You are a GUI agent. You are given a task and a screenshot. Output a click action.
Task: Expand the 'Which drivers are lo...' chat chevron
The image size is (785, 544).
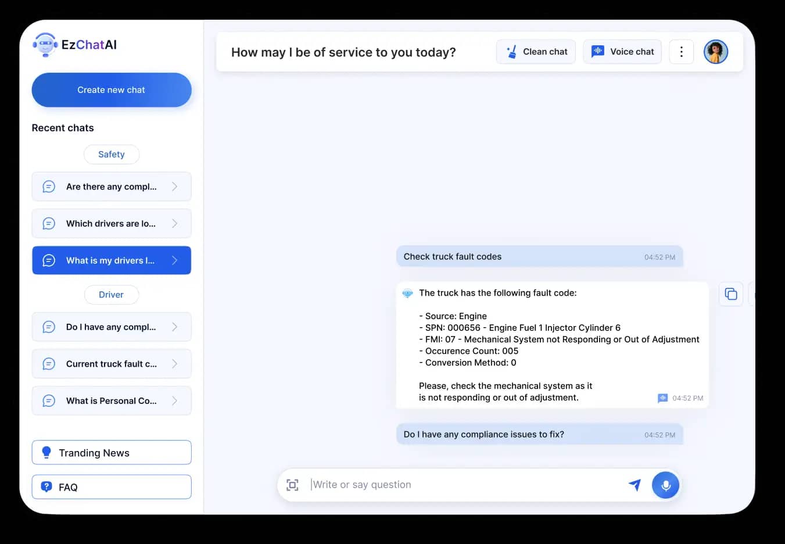[174, 224]
